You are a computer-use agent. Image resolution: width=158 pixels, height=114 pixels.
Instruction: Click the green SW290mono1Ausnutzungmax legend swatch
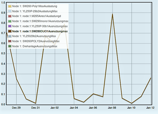[x=10, y=21]
